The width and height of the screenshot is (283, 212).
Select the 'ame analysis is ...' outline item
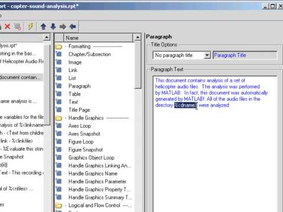(x=18, y=101)
